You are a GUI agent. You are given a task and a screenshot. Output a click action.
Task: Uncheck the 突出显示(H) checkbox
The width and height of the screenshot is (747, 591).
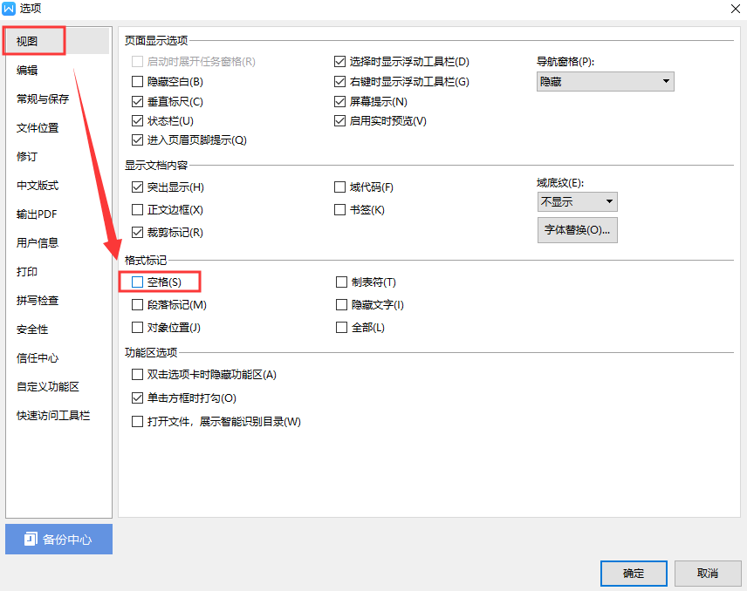coord(137,187)
